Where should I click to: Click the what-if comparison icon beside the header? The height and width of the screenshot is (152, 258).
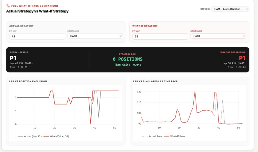click(8, 6)
